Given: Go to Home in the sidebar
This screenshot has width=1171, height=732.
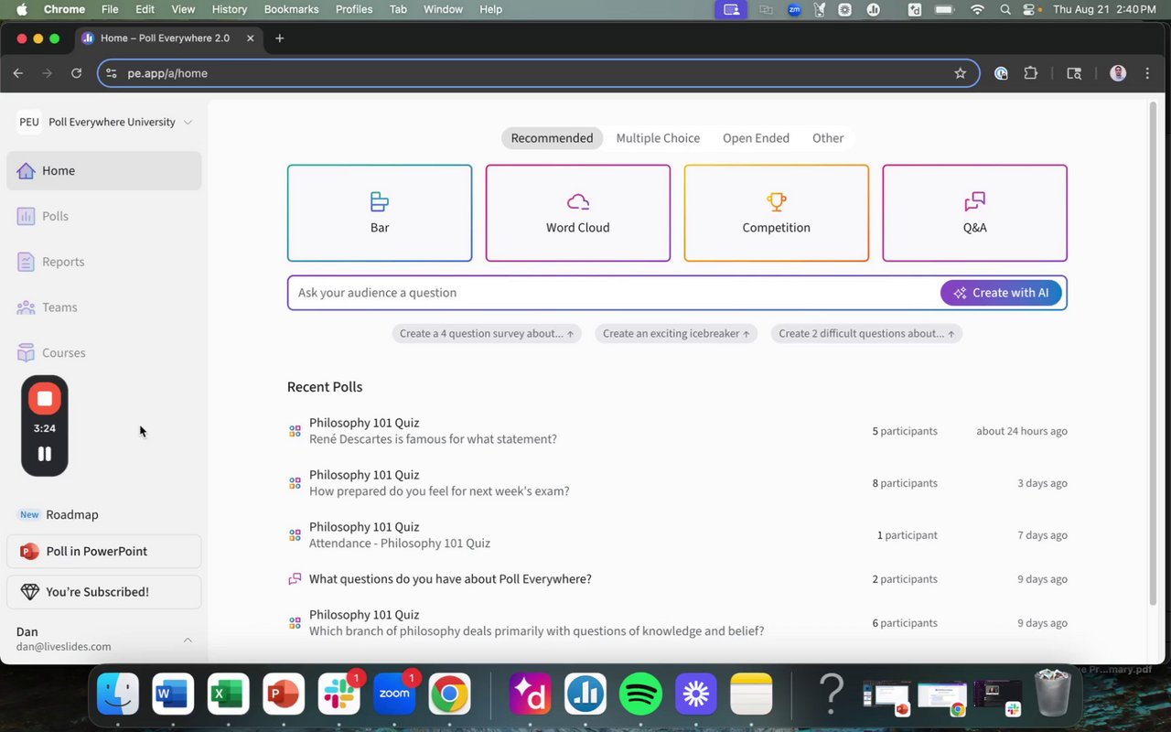Looking at the screenshot, I should tap(103, 171).
